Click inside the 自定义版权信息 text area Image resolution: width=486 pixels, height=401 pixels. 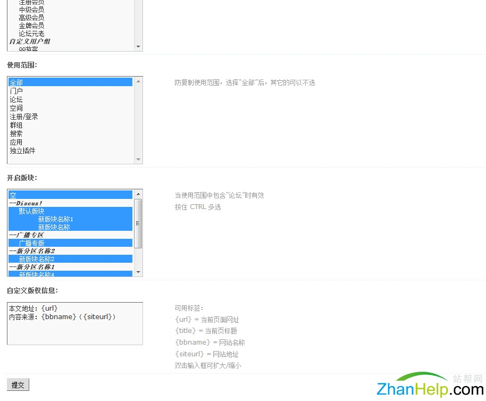click(75, 323)
